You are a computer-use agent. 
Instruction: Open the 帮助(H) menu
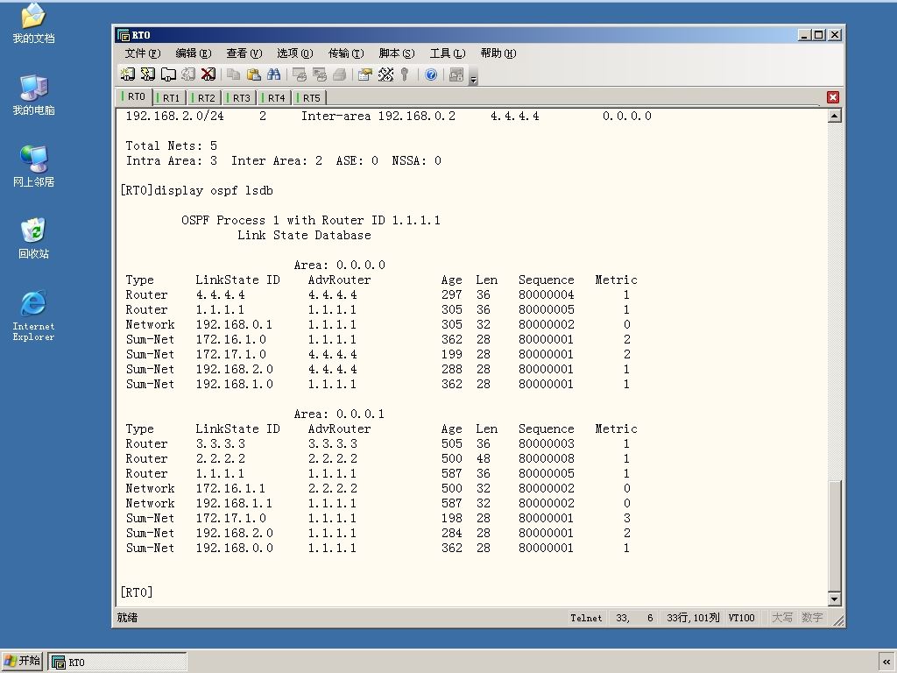coord(498,53)
